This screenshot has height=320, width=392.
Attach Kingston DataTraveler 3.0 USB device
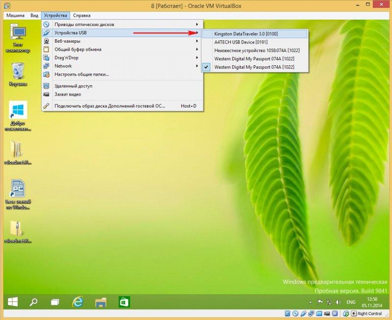(255, 34)
